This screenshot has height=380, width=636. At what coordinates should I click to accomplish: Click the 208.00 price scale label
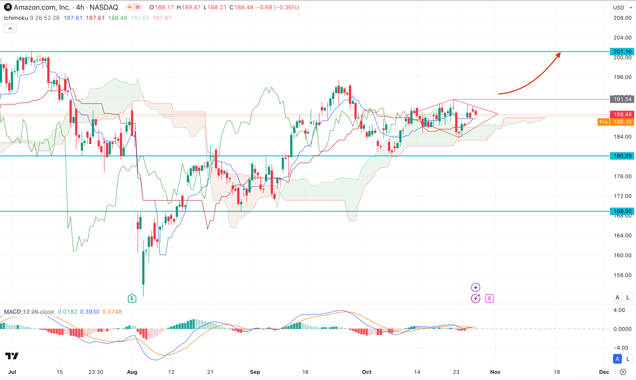click(x=622, y=18)
